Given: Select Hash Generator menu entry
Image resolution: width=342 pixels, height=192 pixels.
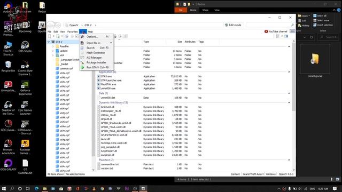Looking at the screenshot, I should coord(96,53).
